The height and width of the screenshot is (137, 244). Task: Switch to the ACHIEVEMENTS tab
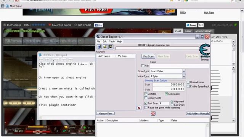(x=204, y=31)
